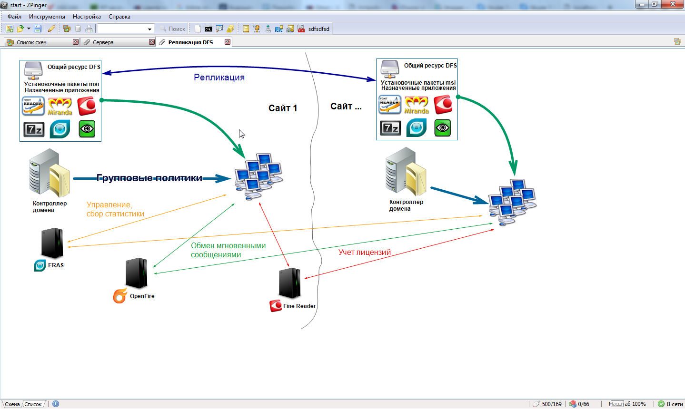Screen dimensions: 685x409
Task: Click the save diskette icon in toolbar
Action: click(38, 29)
